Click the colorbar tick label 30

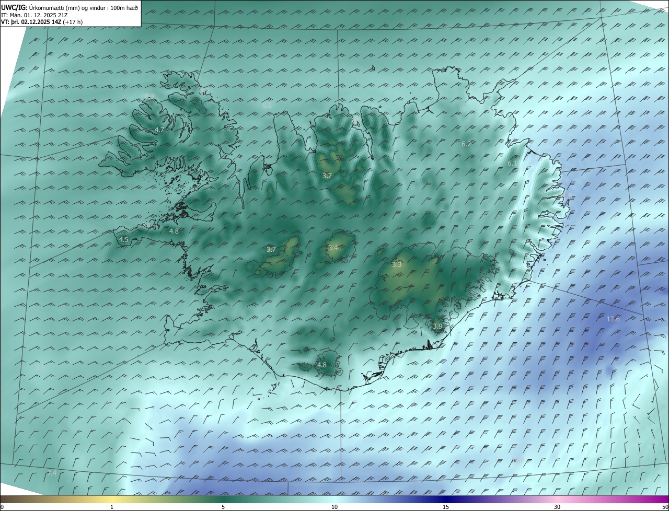pos(557,507)
